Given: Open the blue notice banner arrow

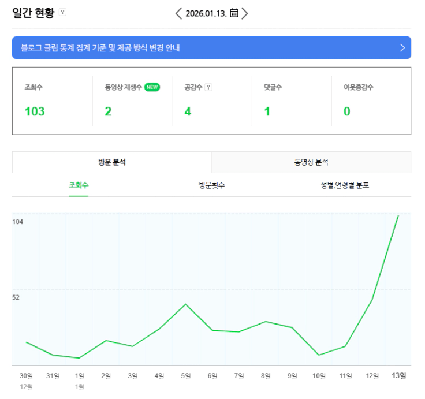Looking at the screenshot, I should (x=402, y=48).
